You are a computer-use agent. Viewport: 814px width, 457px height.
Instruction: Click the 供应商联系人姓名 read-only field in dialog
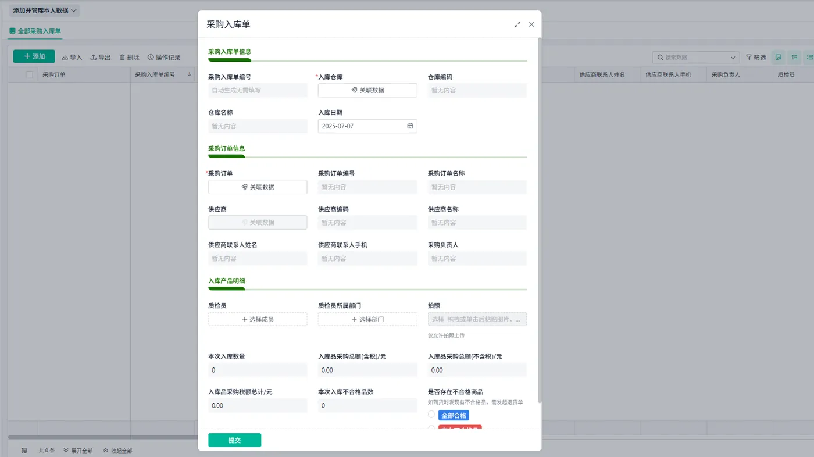tap(258, 259)
